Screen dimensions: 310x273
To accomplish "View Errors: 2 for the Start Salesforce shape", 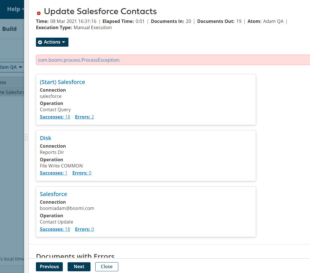I will [84, 117].
